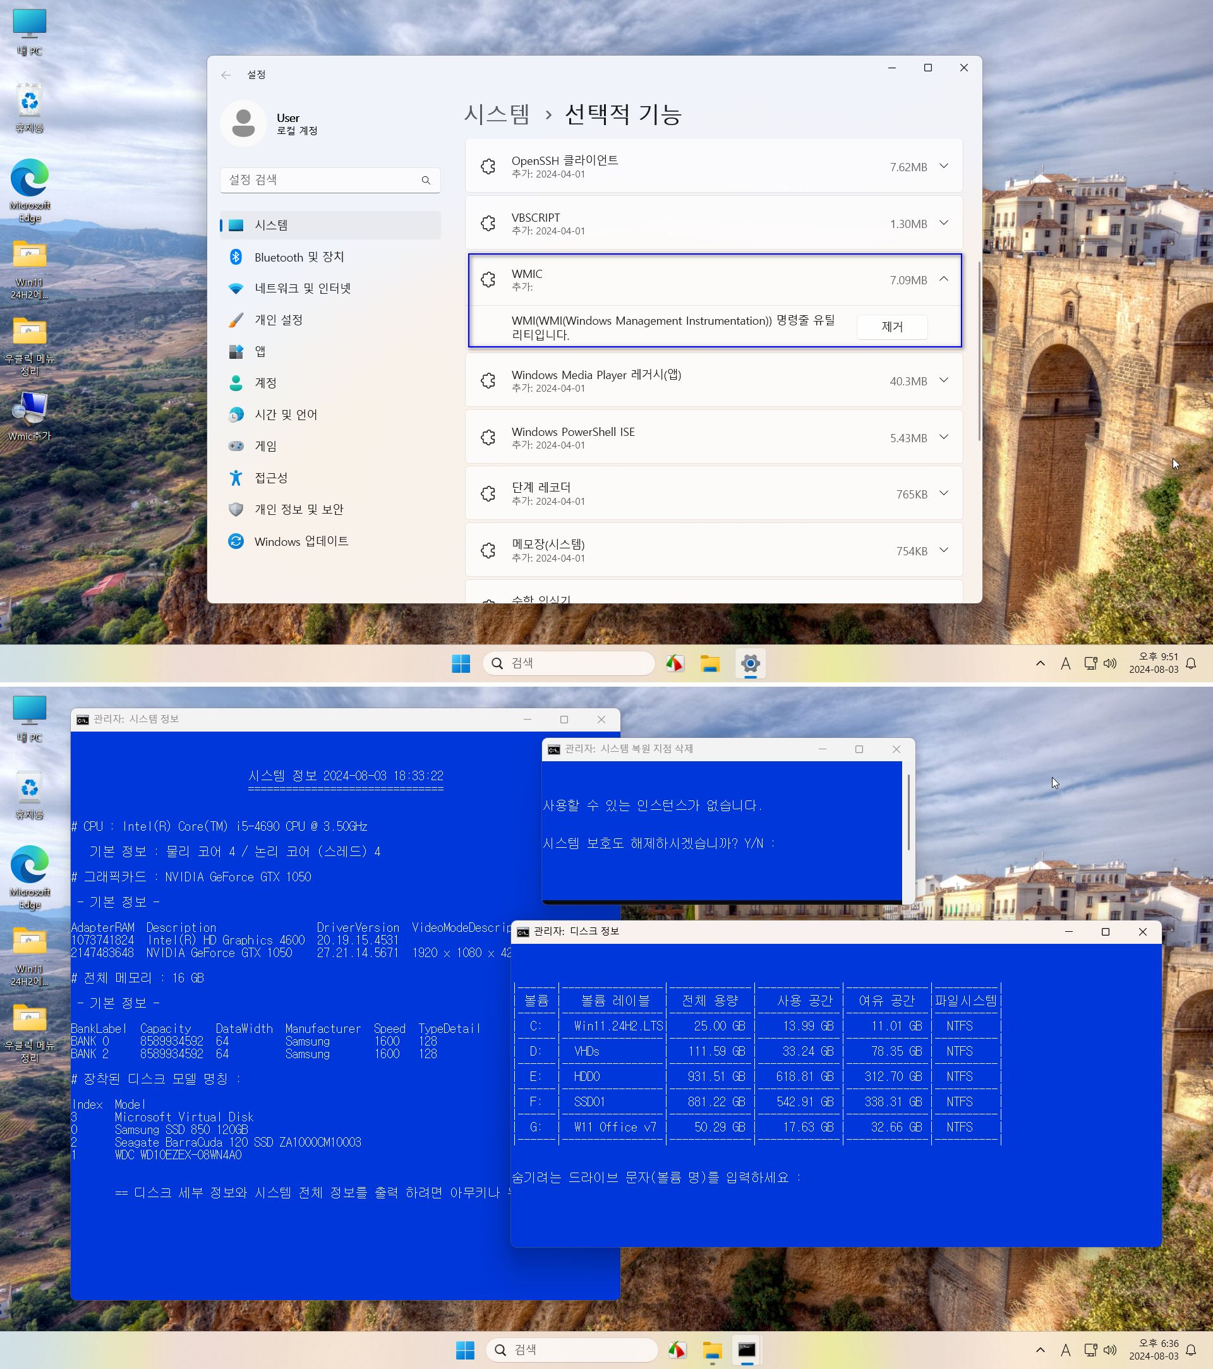The height and width of the screenshot is (1369, 1213).
Task: Click the settings window vertical scrollbar
Action: (979, 350)
